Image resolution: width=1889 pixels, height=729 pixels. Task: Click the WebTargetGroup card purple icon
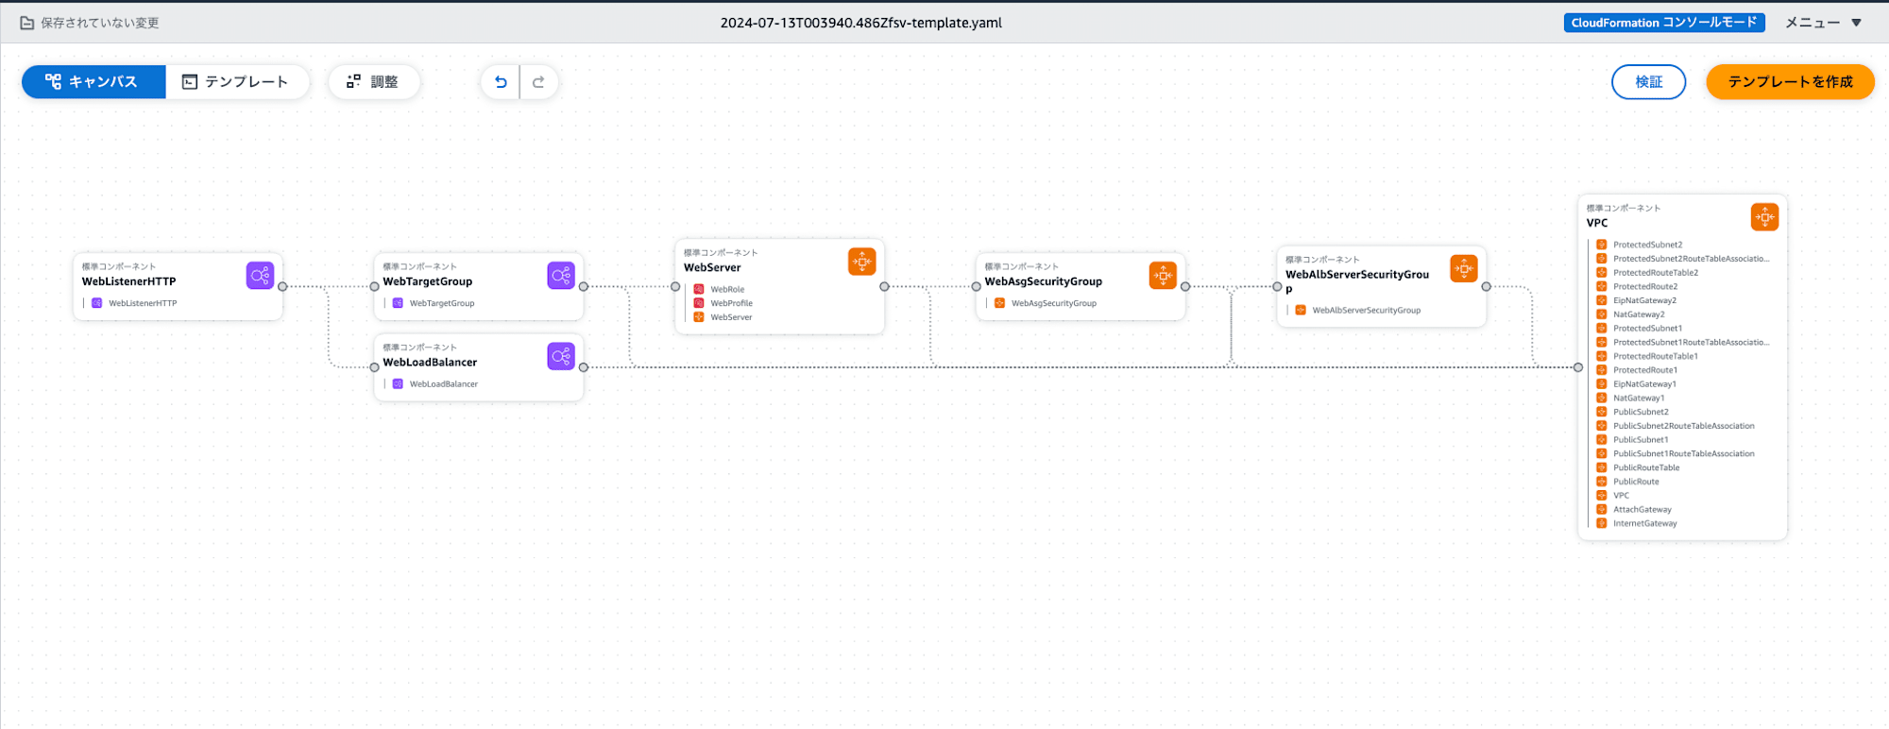coord(561,276)
